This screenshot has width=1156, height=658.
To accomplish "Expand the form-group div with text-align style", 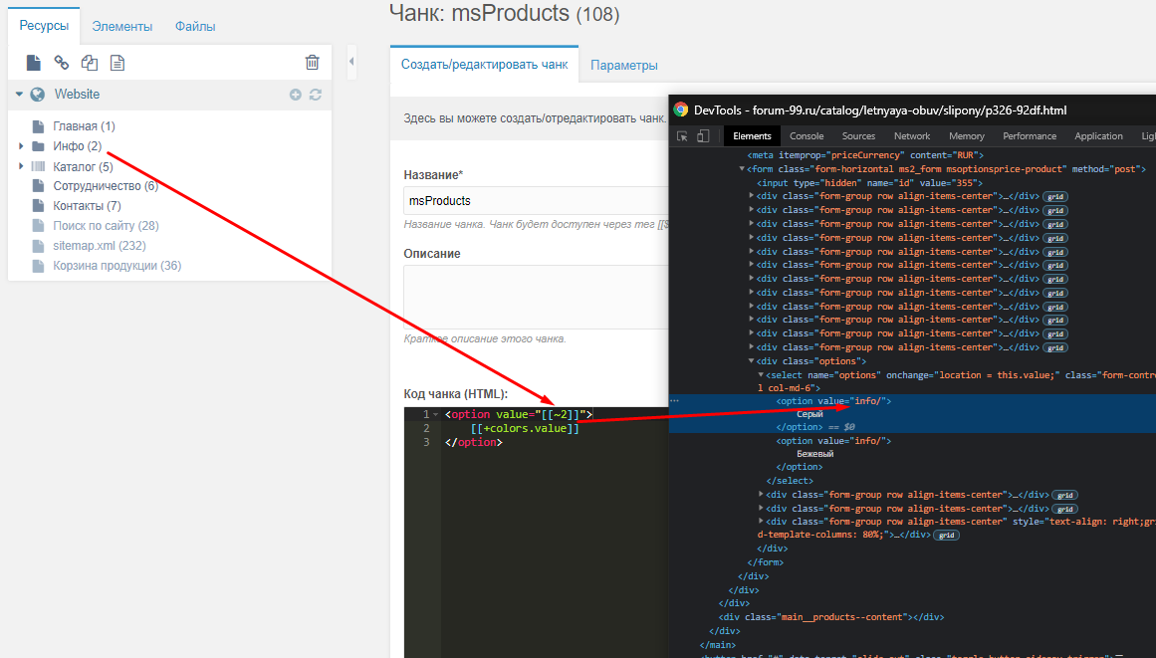I will point(761,522).
